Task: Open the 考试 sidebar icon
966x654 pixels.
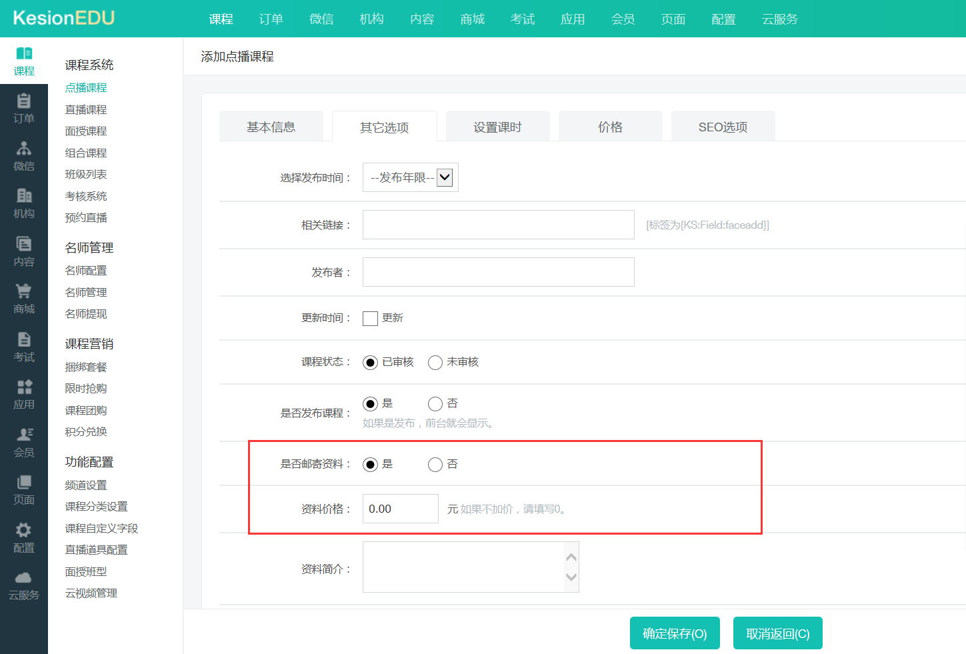Action: coord(24,340)
